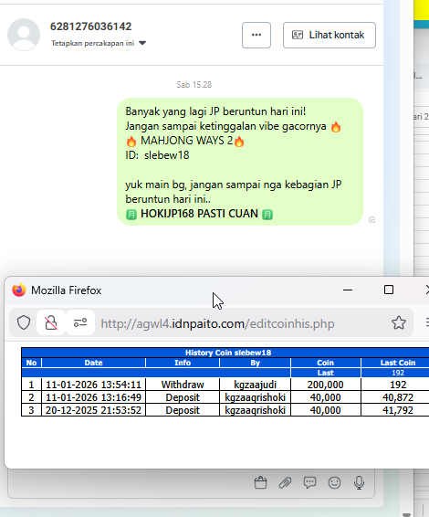Click date '11-01-2026 13:54:11'
Viewport: 429px width, 517px height.
point(93,385)
